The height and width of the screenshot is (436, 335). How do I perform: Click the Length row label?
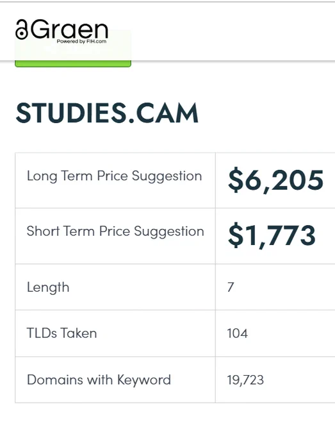[x=48, y=287]
